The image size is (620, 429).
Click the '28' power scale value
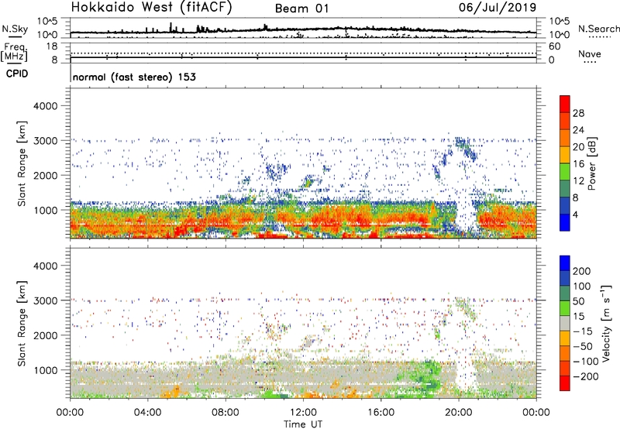(x=578, y=113)
